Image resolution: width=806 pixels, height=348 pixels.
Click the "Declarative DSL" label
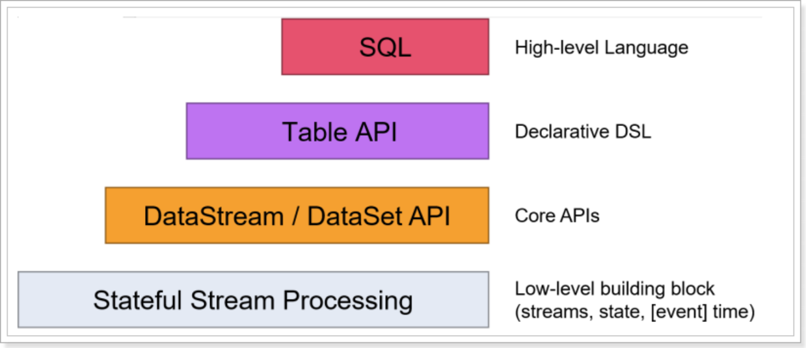pyautogui.click(x=583, y=132)
